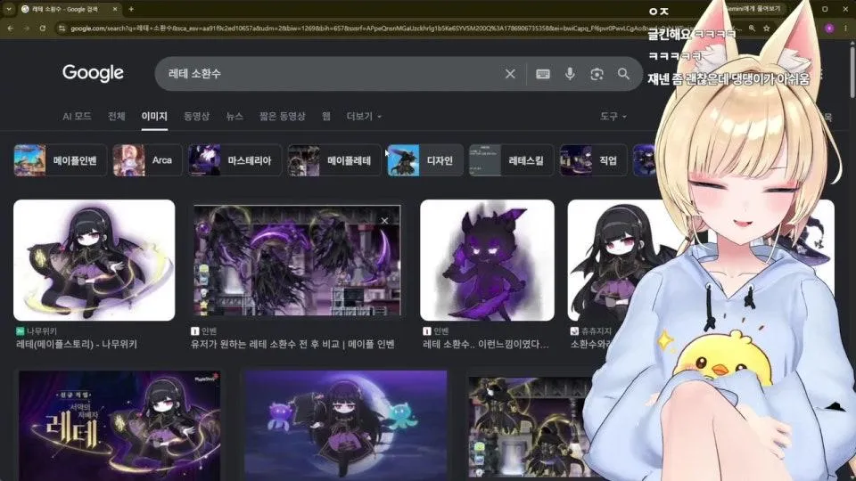View site information icon in address bar
856x481 pixels.
[x=62, y=28]
